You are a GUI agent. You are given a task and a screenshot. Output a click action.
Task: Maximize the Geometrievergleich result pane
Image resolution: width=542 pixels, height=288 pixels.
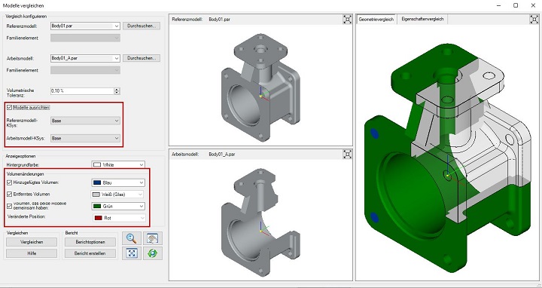534,20
